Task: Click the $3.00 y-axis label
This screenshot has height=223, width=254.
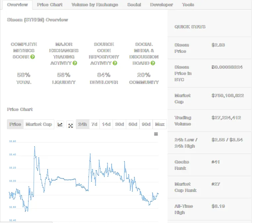Action: coord(13,181)
